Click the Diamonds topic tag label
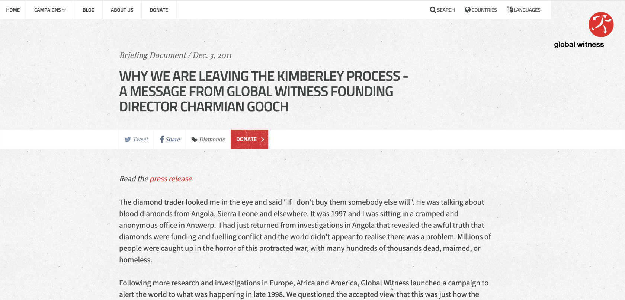Screen dimensions: 625x300 click(212, 139)
